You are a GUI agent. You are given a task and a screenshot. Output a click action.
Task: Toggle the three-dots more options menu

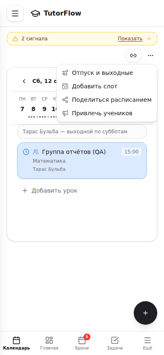tap(151, 56)
